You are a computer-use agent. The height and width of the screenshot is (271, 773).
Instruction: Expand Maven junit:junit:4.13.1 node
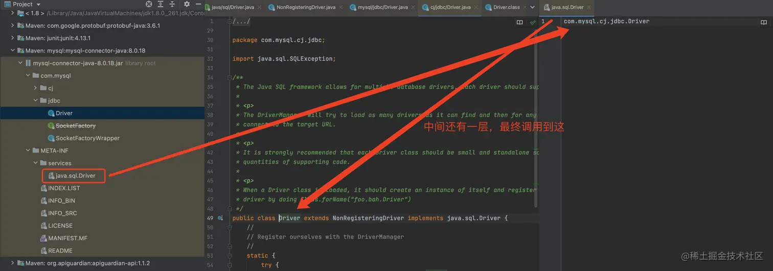coord(12,38)
